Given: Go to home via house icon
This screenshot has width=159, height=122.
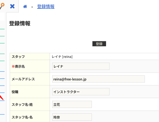Looking at the screenshot, I should click(x=25, y=7).
